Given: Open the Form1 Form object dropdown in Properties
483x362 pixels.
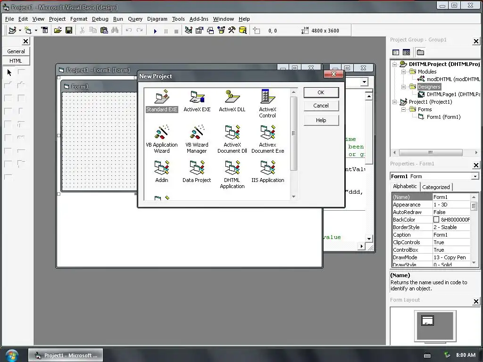Looking at the screenshot, I should 475,176.
